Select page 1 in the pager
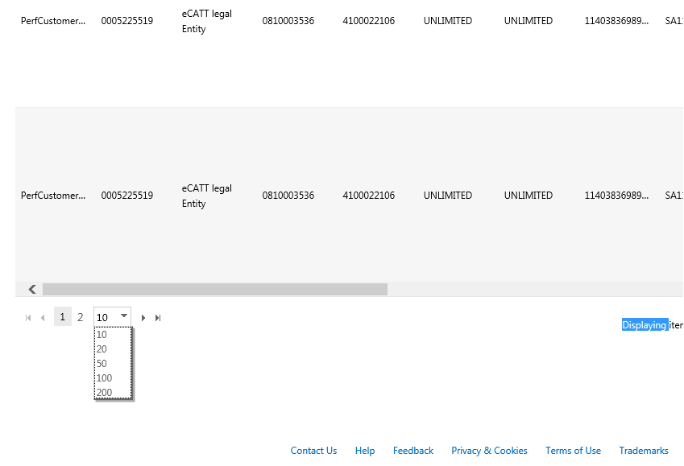The width and height of the screenshot is (684, 466). coord(63,317)
